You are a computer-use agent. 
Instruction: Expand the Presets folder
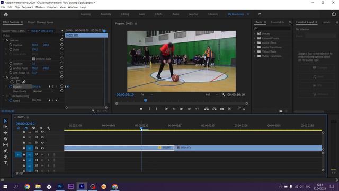pyautogui.click(x=254, y=34)
